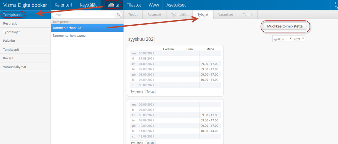Click the Visma Digitalbooker logo text
The width and height of the screenshot is (338, 144).
pos(25,5)
